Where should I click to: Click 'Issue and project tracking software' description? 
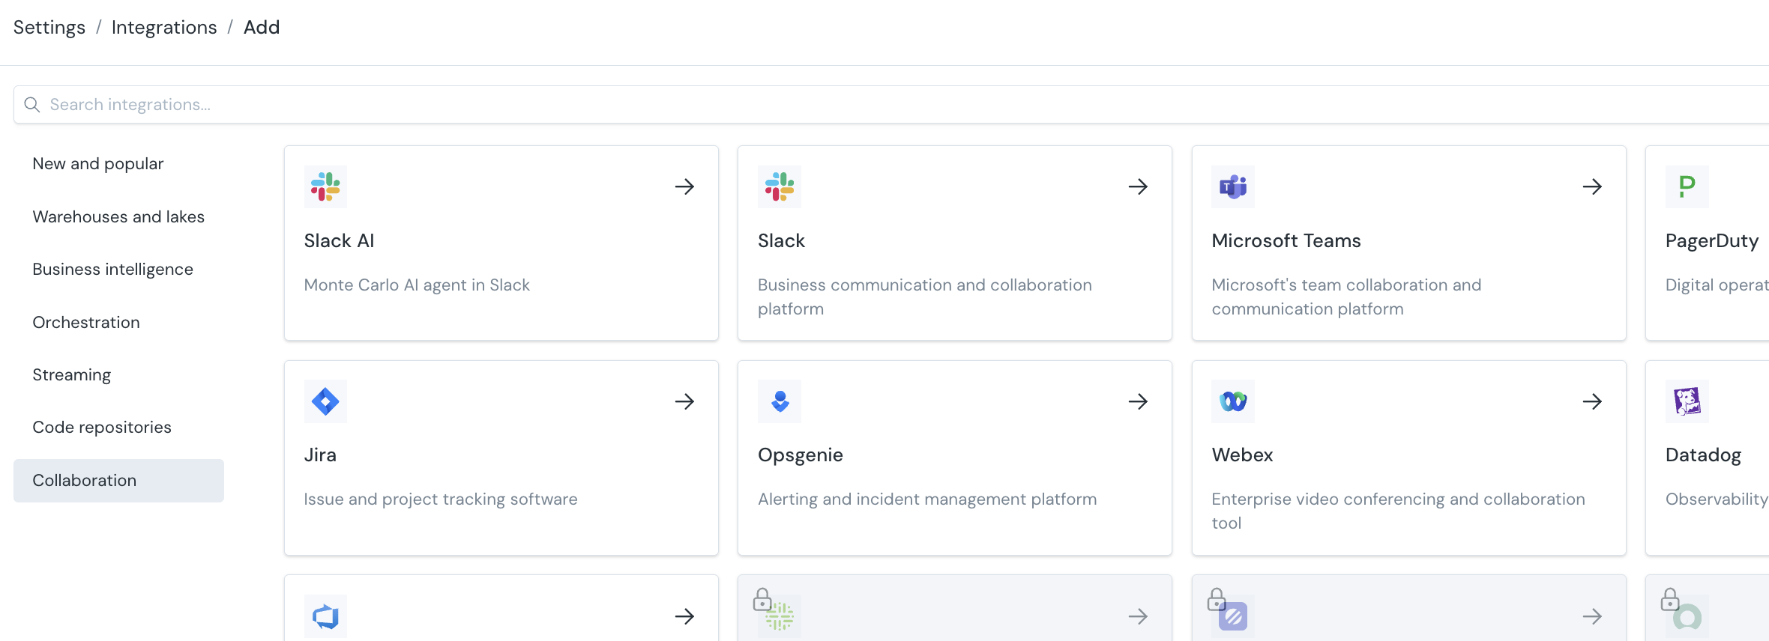pyautogui.click(x=441, y=499)
